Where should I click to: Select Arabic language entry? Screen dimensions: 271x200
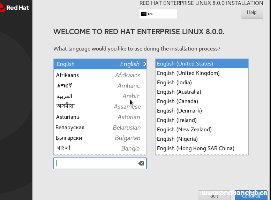tap(100, 96)
